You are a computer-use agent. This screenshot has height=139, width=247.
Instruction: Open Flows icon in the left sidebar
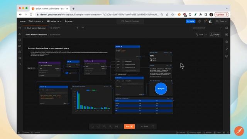[20, 58]
